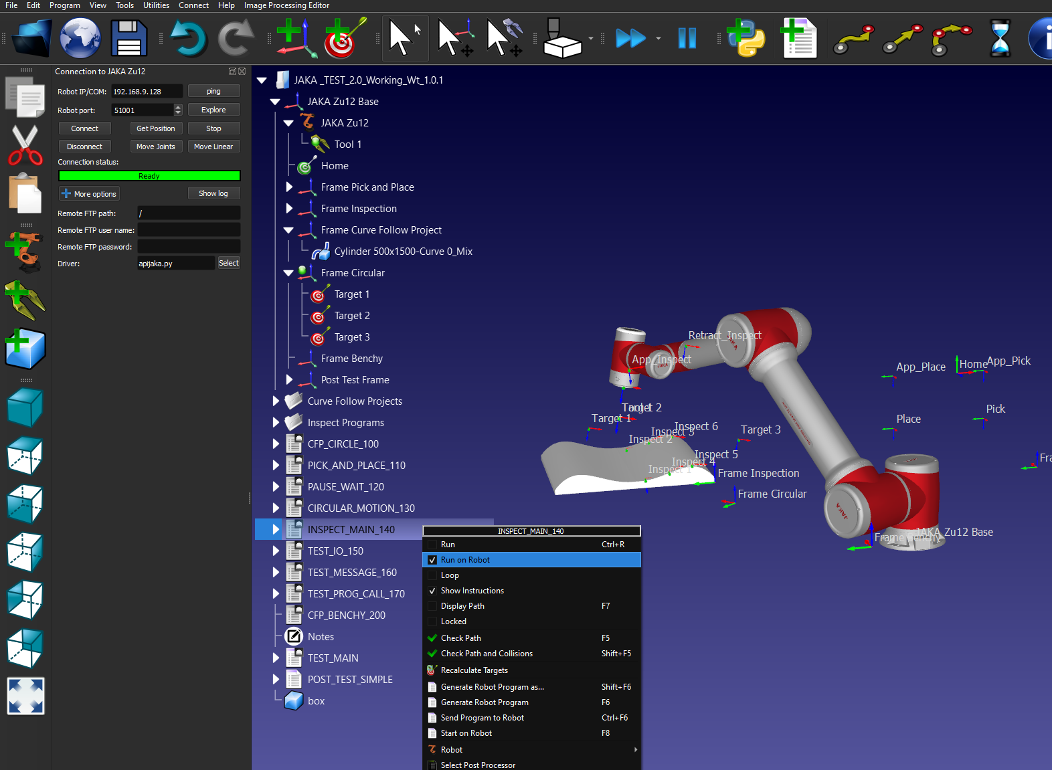Click the ping button
The width and height of the screenshot is (1052, 770).
[213, 91]
